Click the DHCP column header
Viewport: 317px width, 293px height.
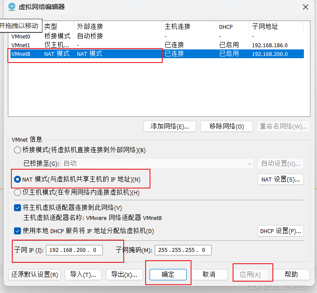233,27
